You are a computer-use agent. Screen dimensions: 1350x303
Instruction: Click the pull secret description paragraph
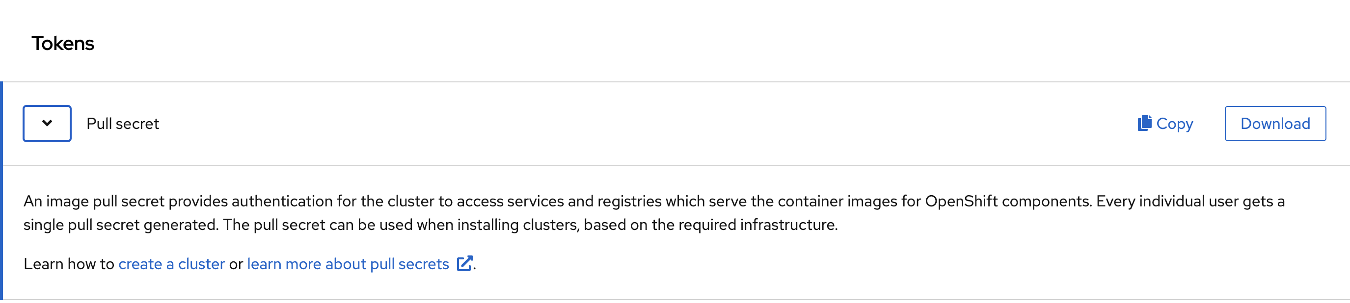pos(654,213)
